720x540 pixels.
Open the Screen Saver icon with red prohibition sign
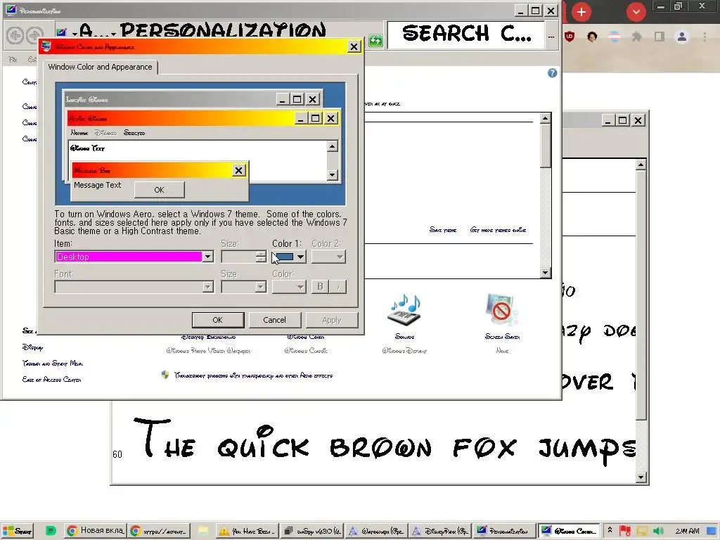502,311
